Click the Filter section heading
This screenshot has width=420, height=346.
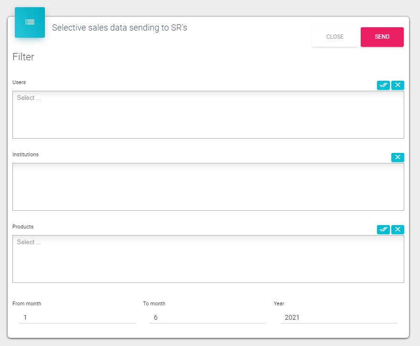(x=23, y=57)
